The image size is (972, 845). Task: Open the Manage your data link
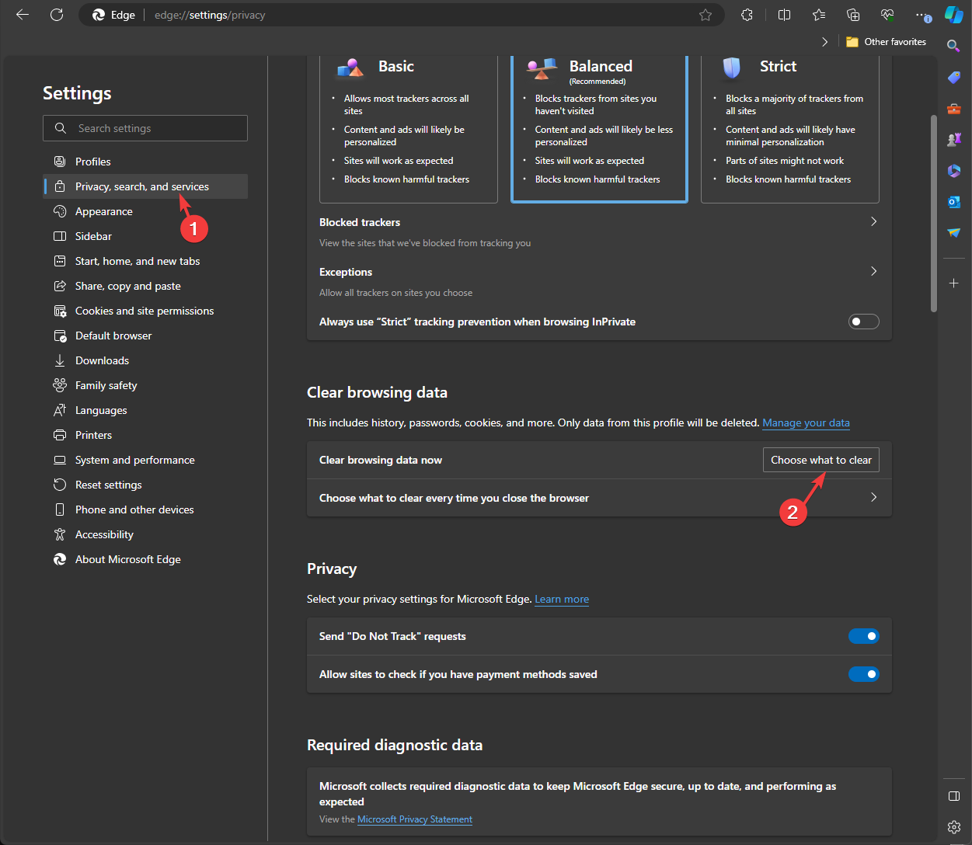806,423
